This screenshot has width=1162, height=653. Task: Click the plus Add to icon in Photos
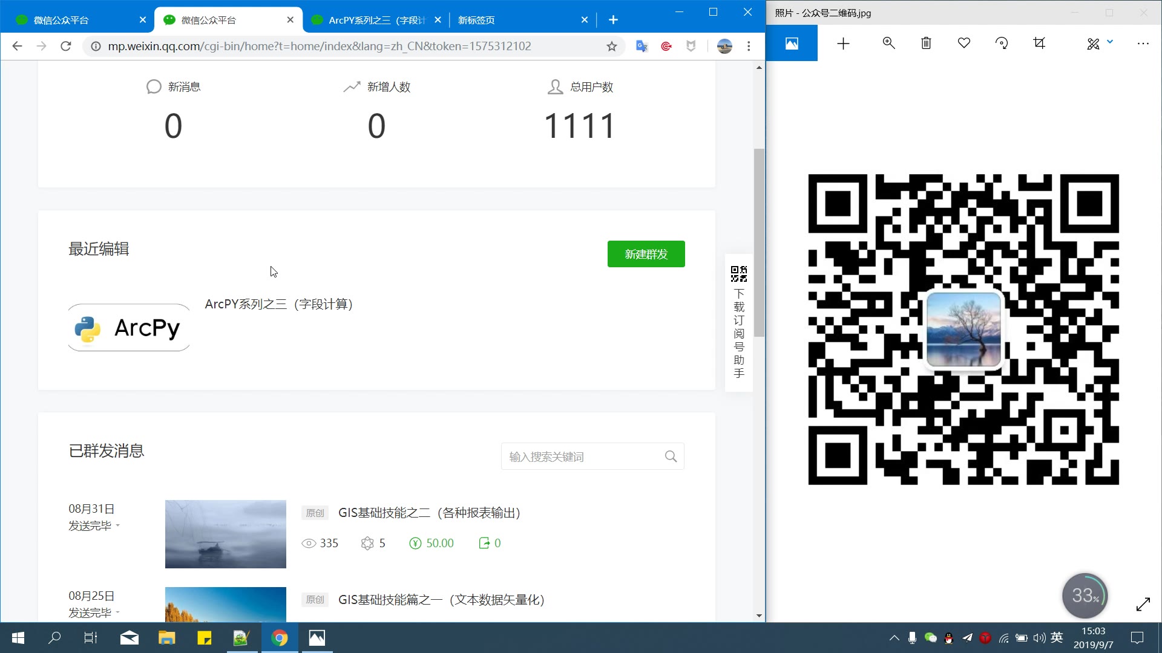tap(843, 44)
